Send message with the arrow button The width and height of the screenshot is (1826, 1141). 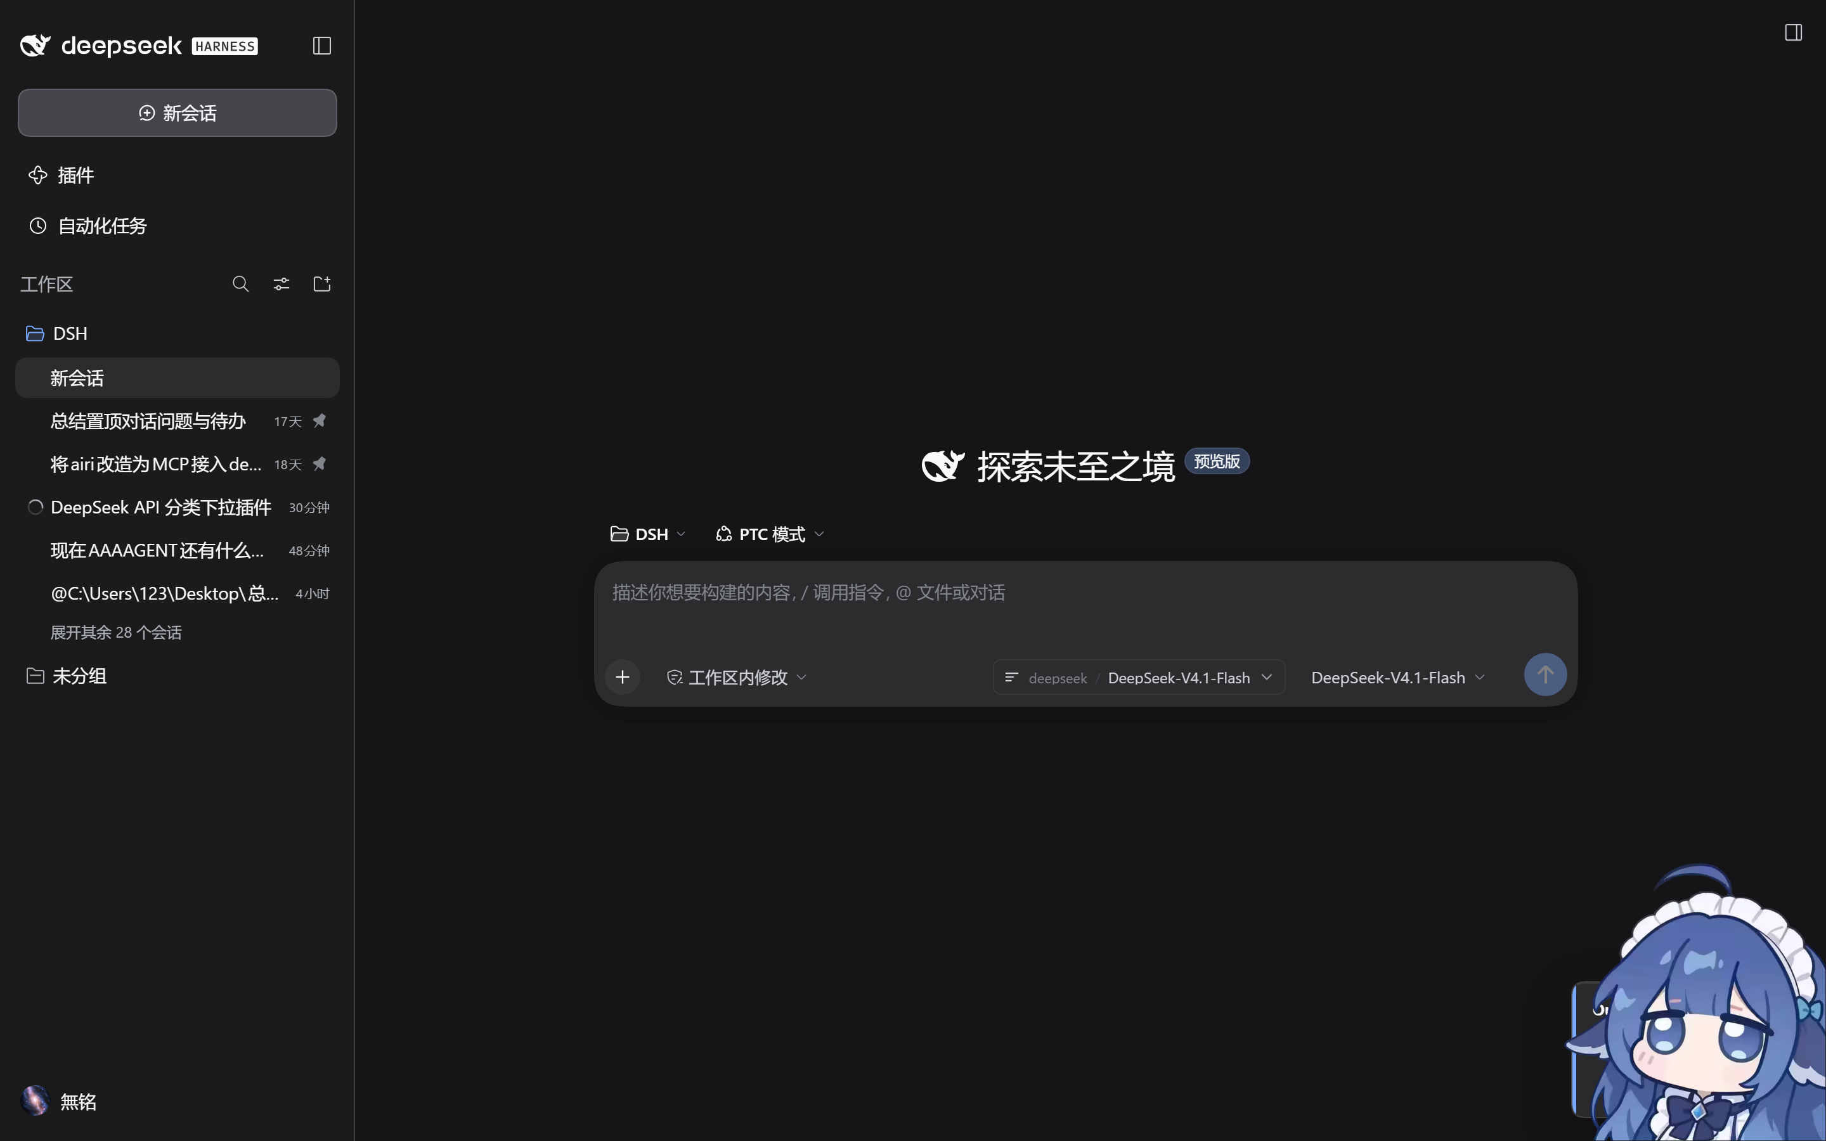[1544, 674]
